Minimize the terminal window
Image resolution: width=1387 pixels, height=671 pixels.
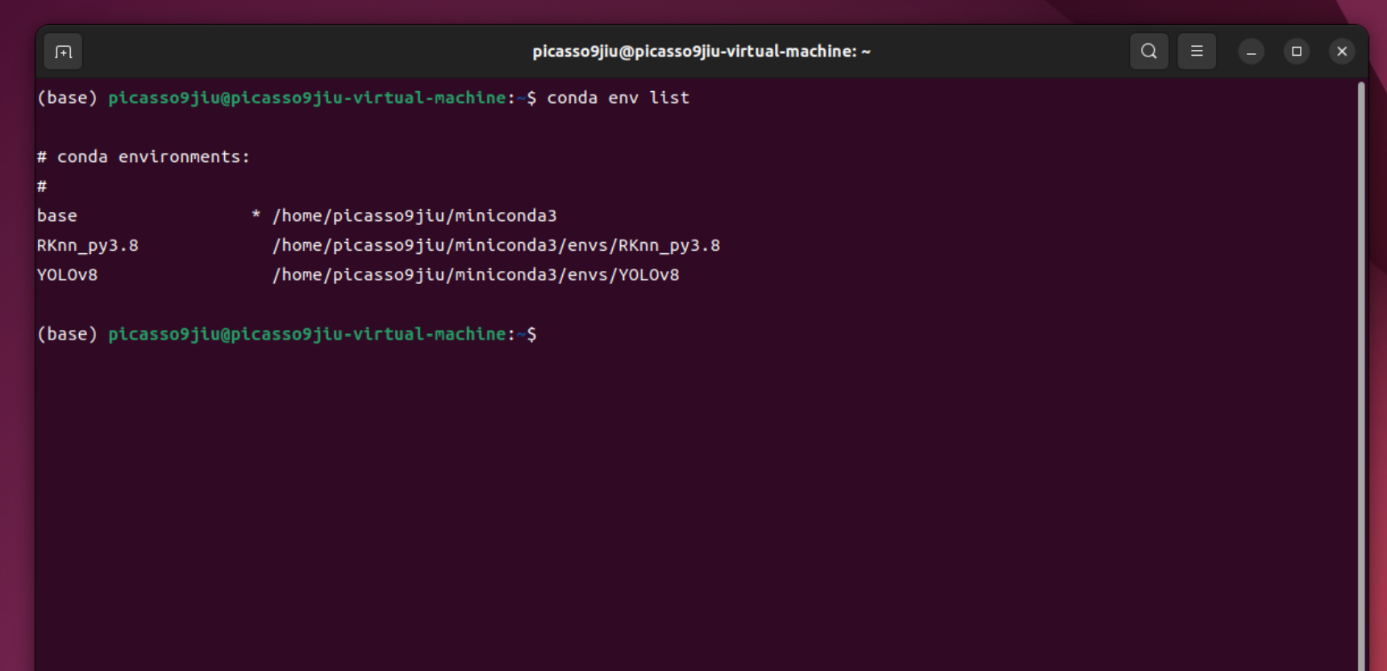pos(1252,52)
